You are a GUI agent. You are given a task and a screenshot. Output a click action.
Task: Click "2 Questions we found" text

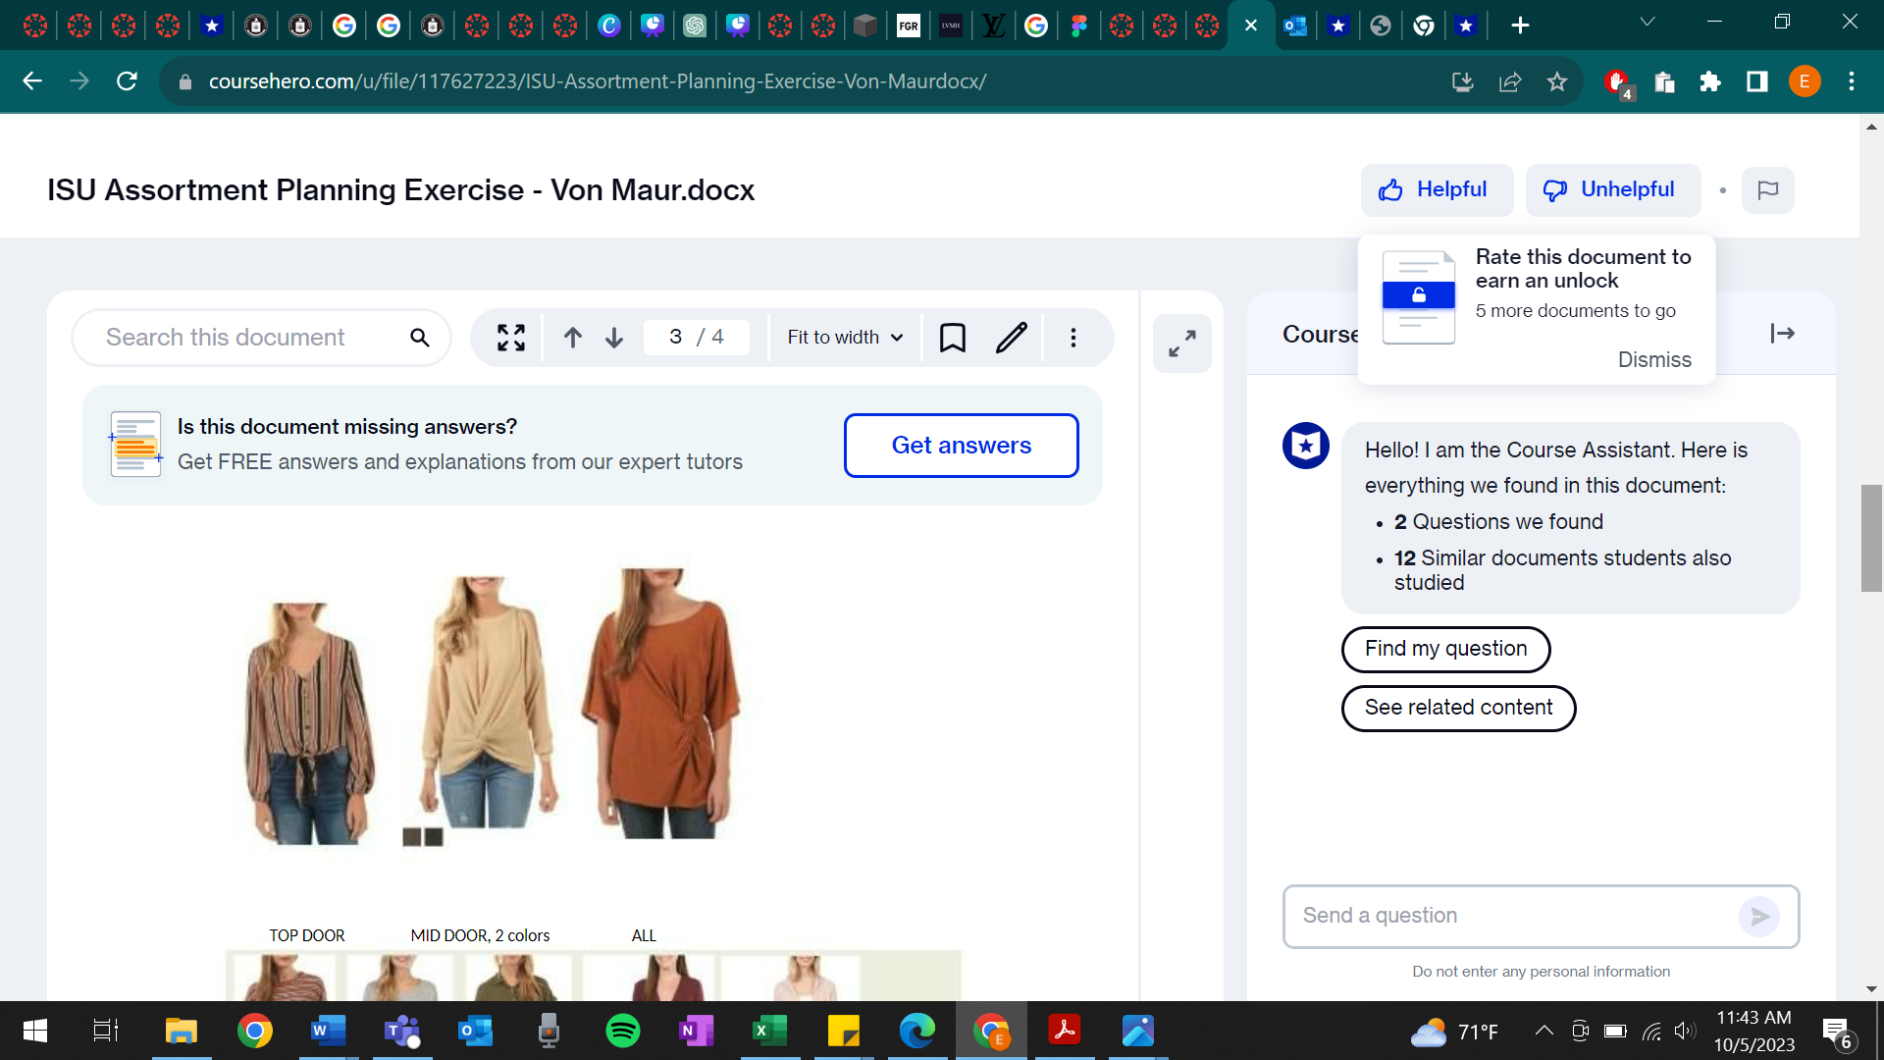coord(1498,522)
